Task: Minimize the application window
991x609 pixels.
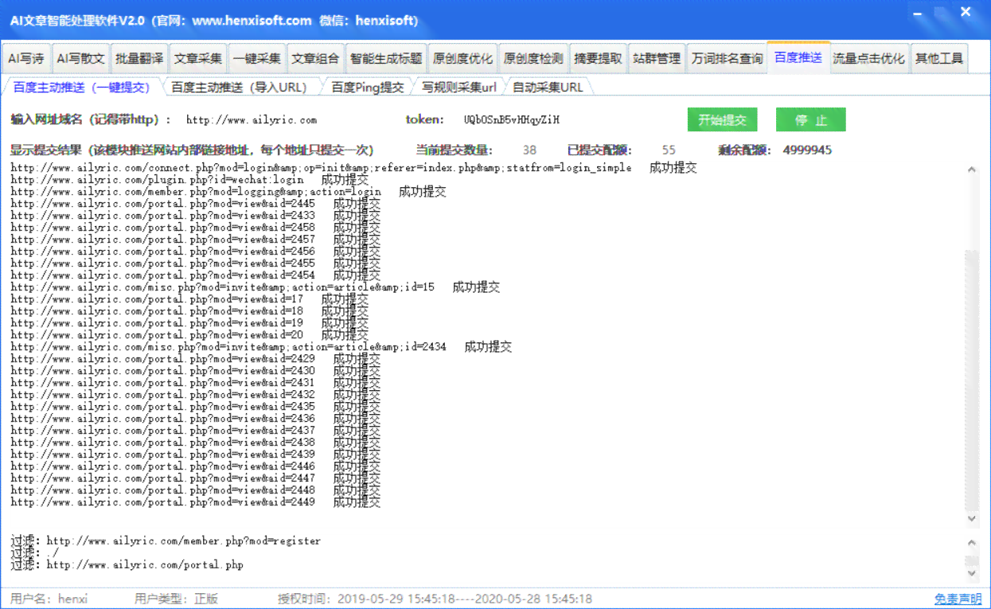Action: pyautogui.click(x=918, y=14)
